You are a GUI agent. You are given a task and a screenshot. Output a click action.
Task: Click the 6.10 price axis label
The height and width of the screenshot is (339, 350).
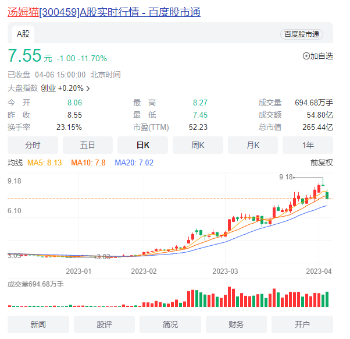click(15, 211)
